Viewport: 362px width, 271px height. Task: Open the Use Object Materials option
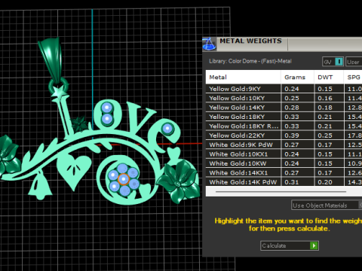click(327, 206)
